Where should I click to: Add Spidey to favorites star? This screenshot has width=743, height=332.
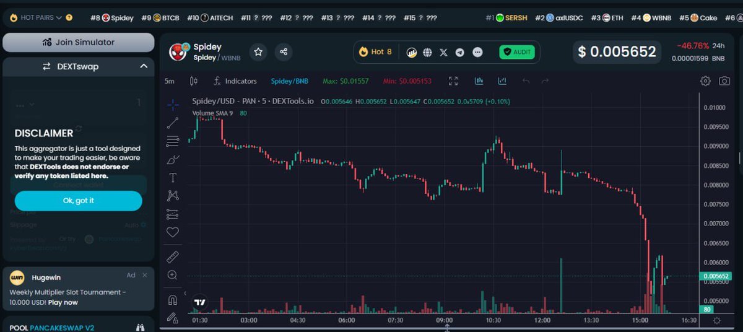258,52
